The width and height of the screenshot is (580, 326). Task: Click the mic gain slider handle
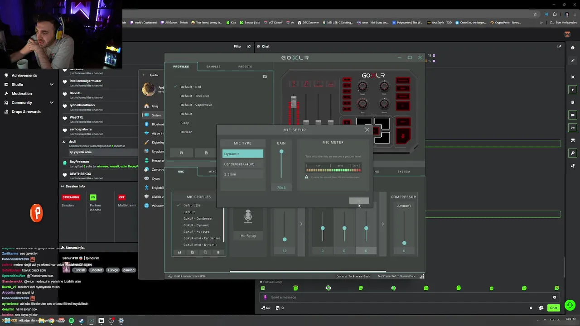point(281,152)
